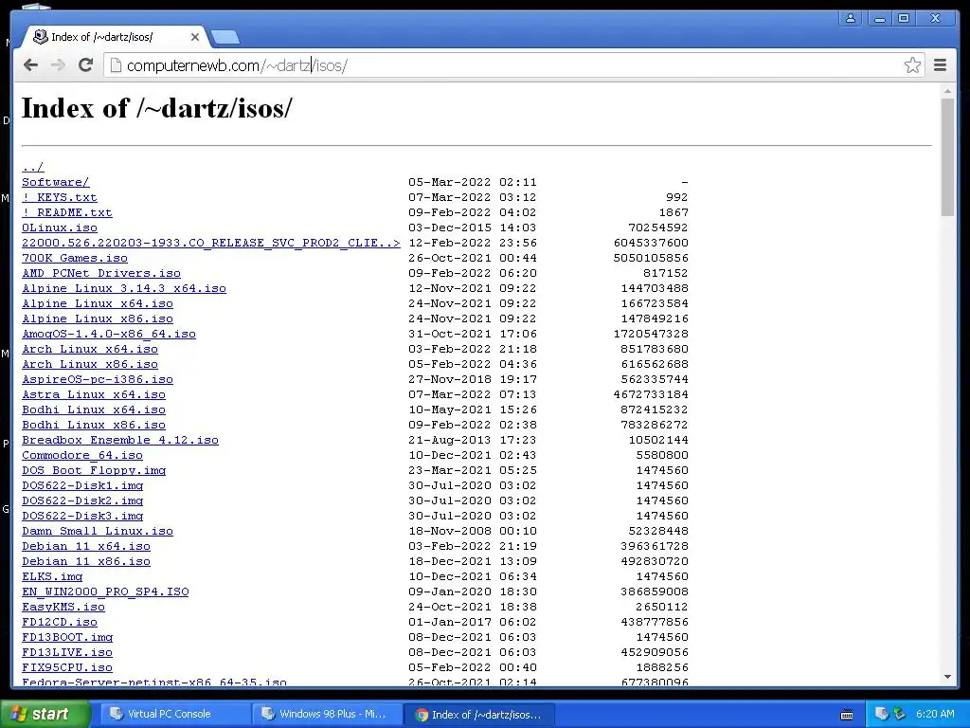
Task: Download FD13LIVE.iso
Action: [x=67, y=652]
